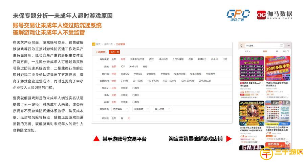
Task: Pick the 1000-2000元 price range
Action: pyautogui.click(x=187, y=81)
